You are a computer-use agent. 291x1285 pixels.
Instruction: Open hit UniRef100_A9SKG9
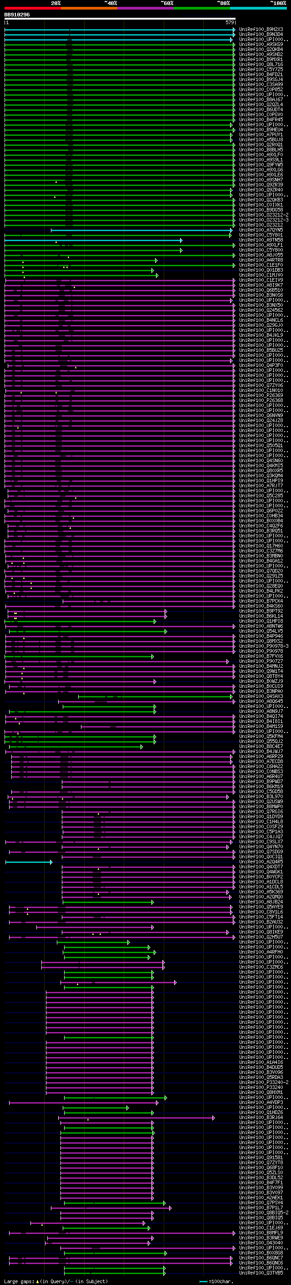[x=261, y=44]
